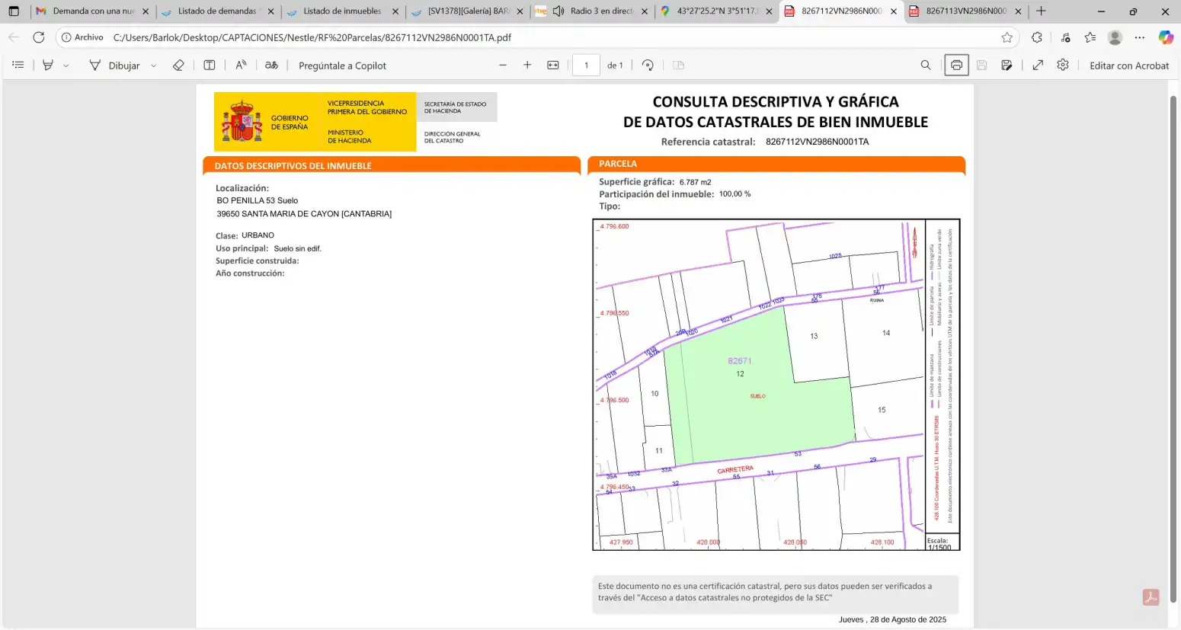
Task: Activate the Dibujar draw tool
Action: [115, 66]
